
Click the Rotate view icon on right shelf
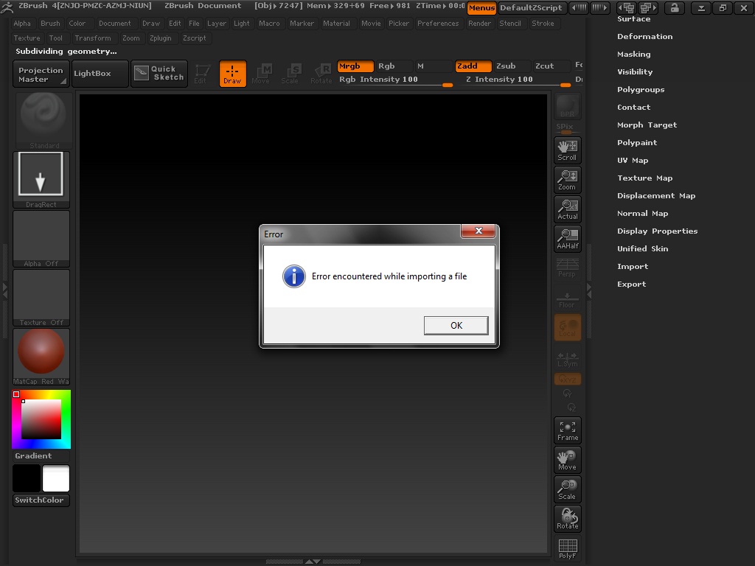pos(568,519)
